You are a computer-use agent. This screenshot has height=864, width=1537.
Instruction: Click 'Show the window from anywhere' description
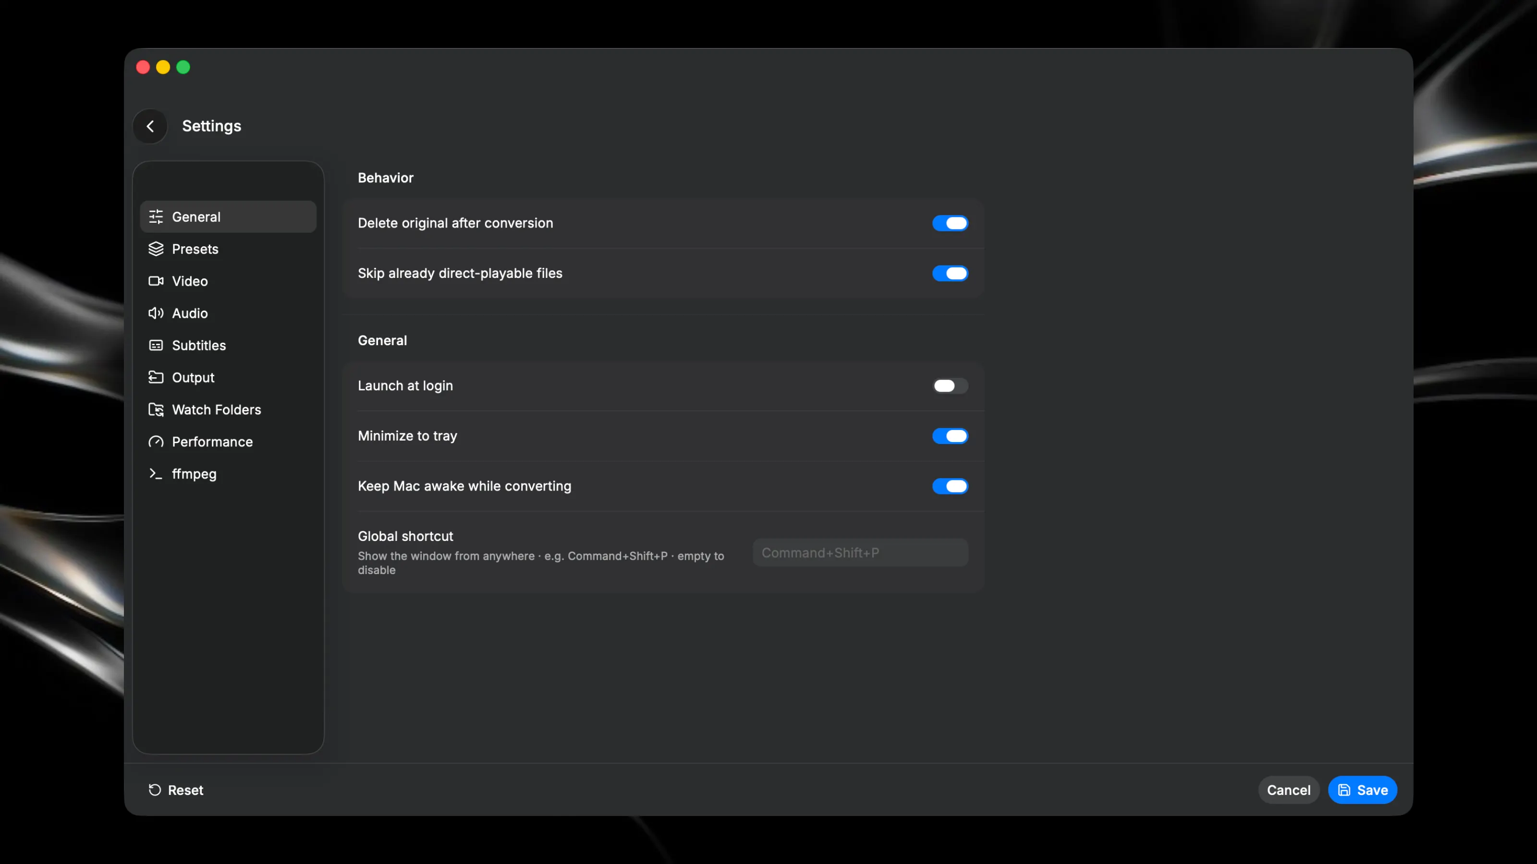[540, 562]
